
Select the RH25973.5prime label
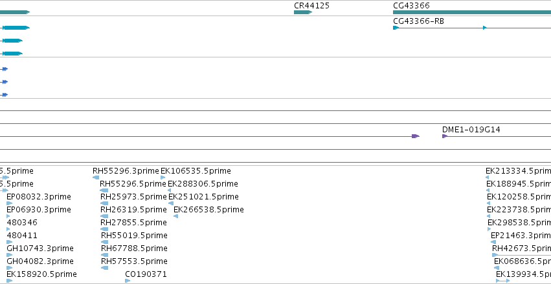[x=133, y=197]
